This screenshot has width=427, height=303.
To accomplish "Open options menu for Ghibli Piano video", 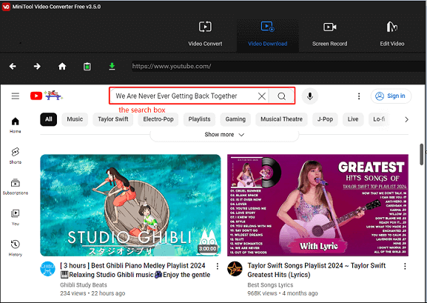I will 218,266.
